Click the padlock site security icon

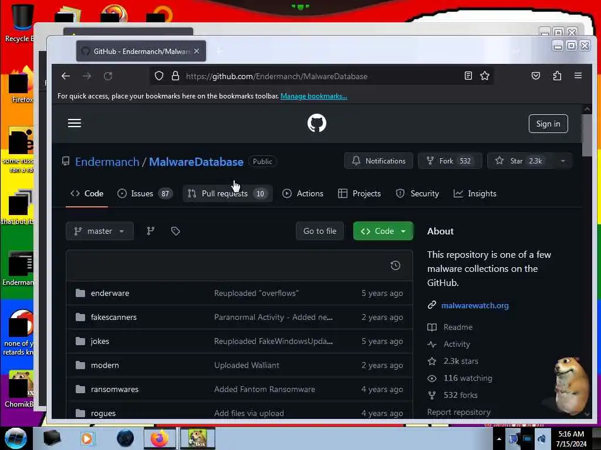click(x=175, y=76)
